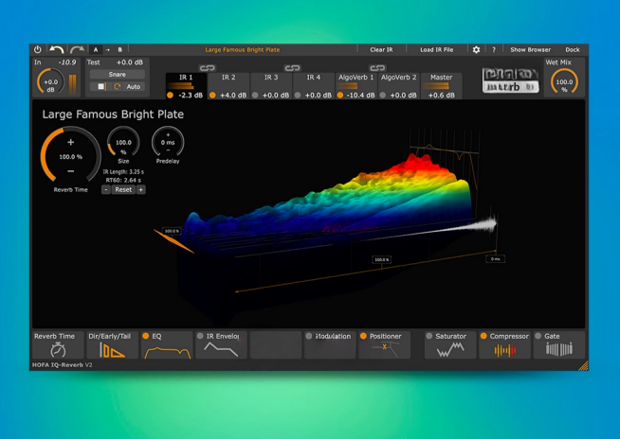
Task: Enable IR 3 enable dot
Action: (255, 96)
